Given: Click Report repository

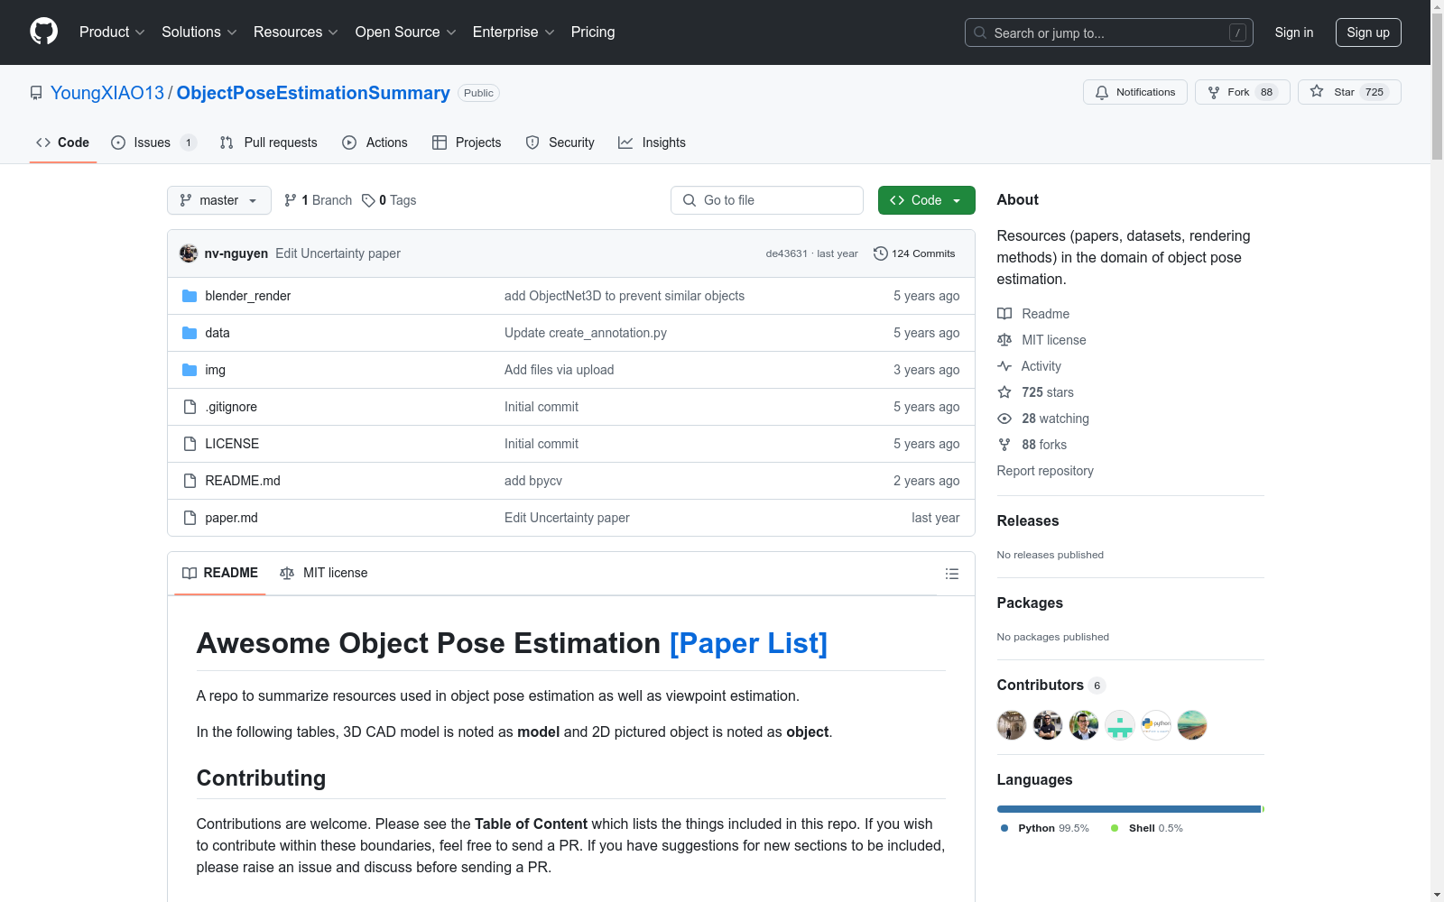Looking at the screenshot, I should (x=1045, y=471).
